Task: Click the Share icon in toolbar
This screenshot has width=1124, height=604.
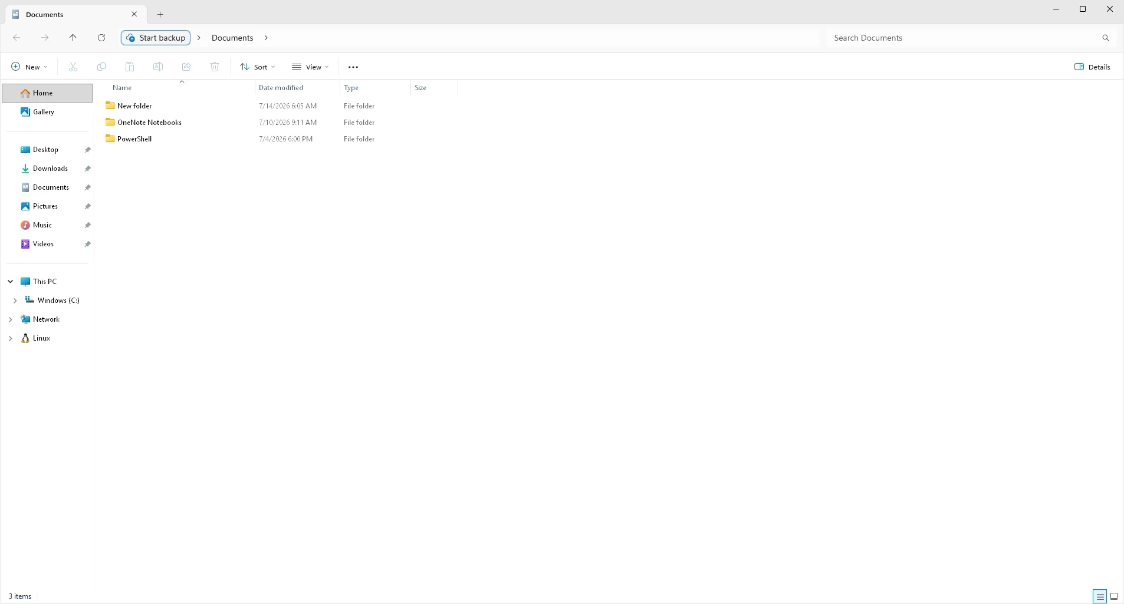Action: [186, 67]
